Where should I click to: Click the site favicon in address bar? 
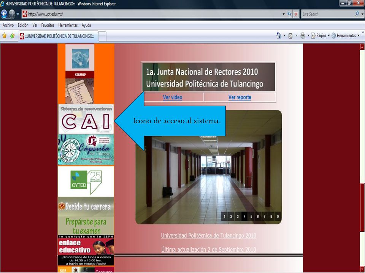25,14
